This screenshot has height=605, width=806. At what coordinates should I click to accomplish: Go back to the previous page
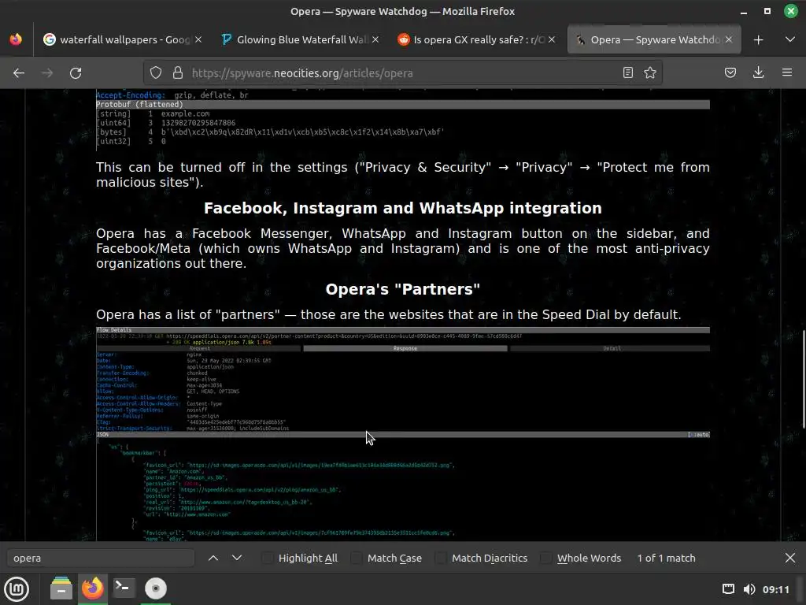coord(19,73)
